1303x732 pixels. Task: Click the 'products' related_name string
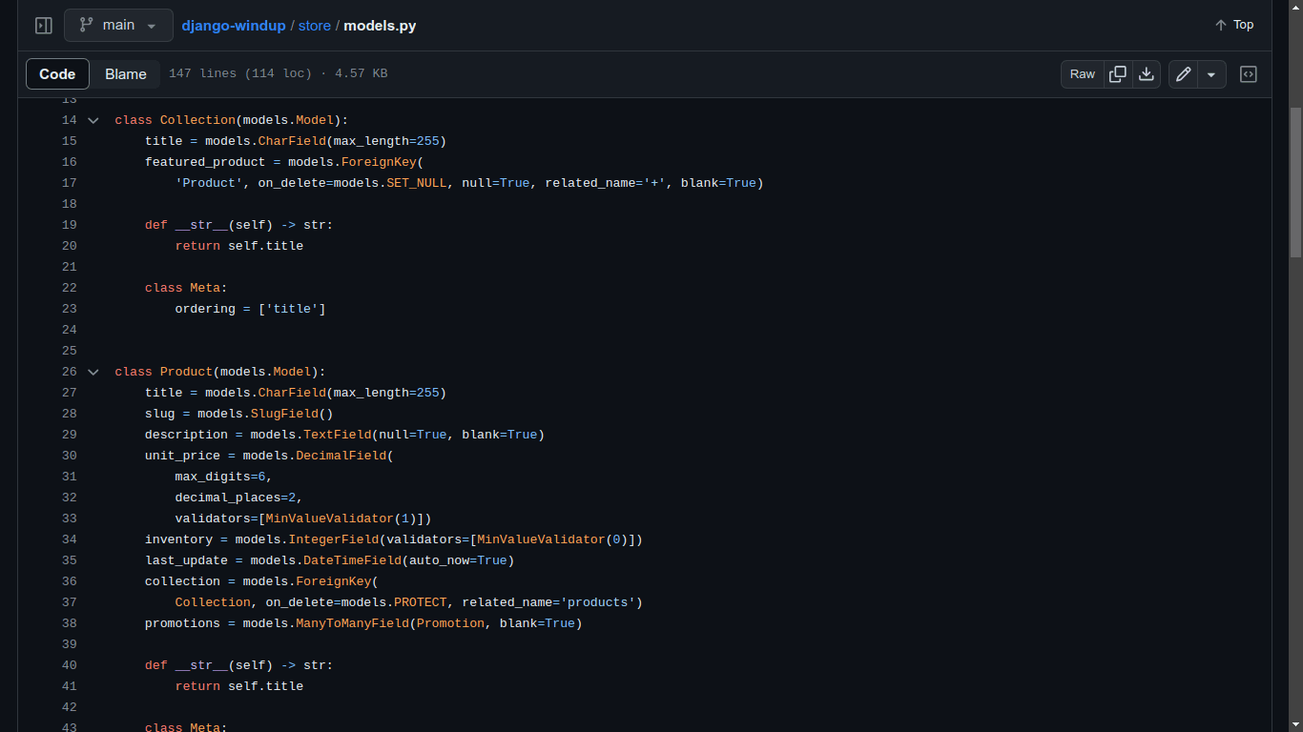(x=598, y=602)
